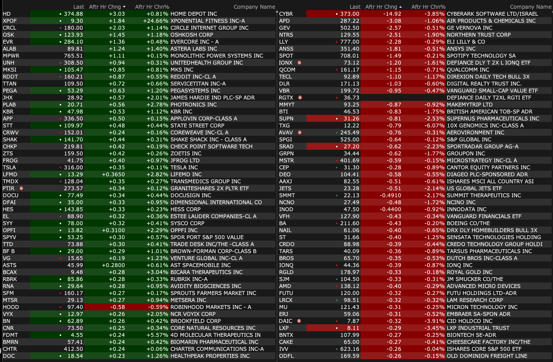Click the red badge icon beside DAIC
This screenshot has height=362, width=553.
click(299, 321)
